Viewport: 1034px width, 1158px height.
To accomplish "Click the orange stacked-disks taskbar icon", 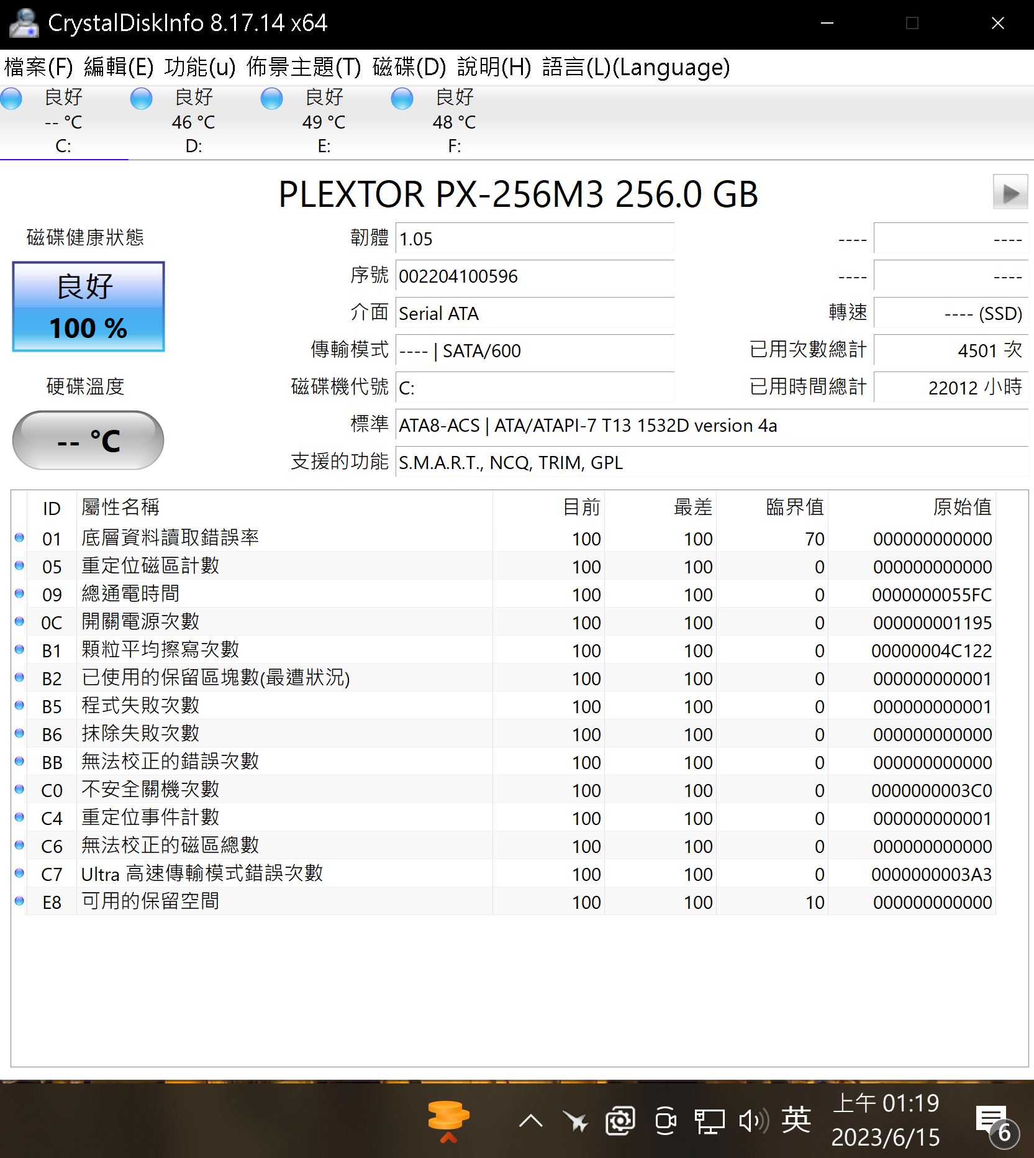I will 448,1121.
